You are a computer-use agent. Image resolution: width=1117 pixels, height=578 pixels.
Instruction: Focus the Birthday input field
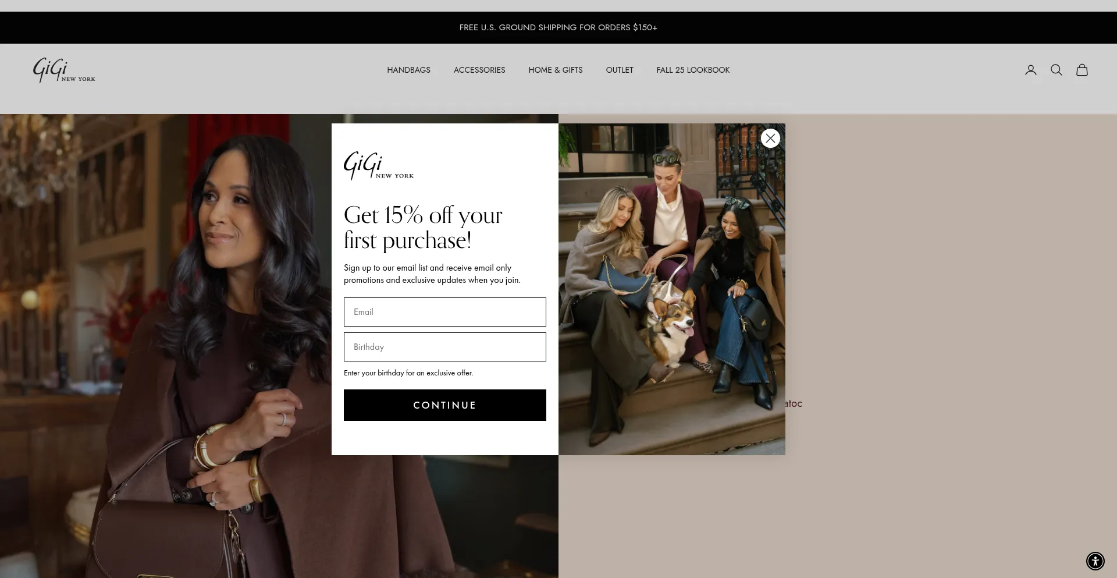tap(444, 347)
